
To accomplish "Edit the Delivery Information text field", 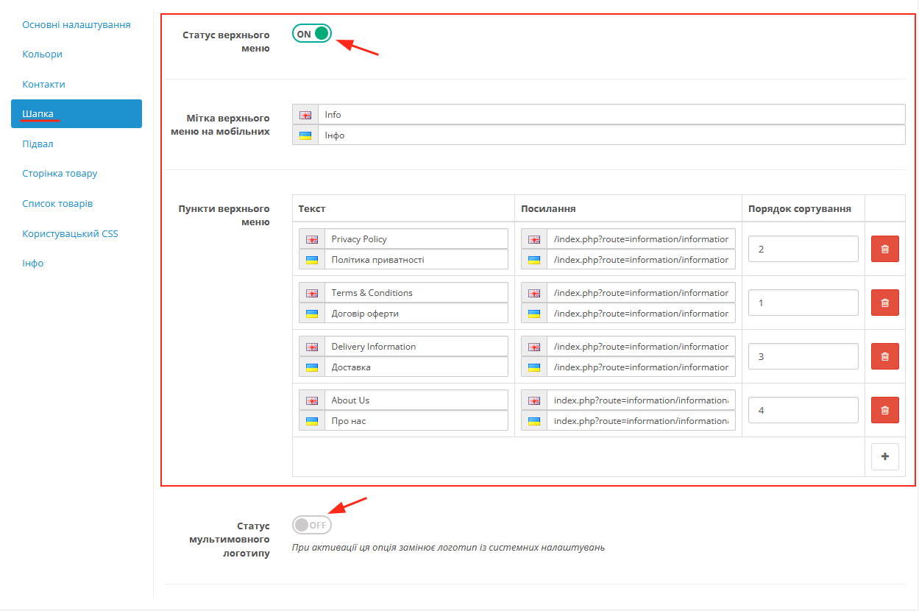I will pos(416,347).
